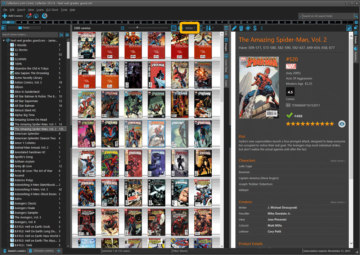Click the dollar sign value icon
Viewport: 360px width, 255px height.
pos(255,28)
